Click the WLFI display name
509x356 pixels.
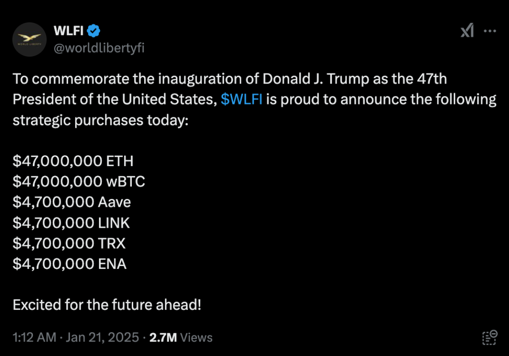[x=68, y=31]
